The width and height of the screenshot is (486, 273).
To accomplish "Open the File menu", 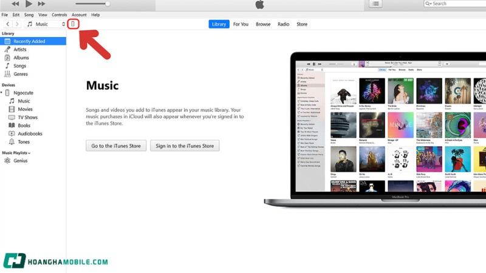I will (x=5, y=15).
